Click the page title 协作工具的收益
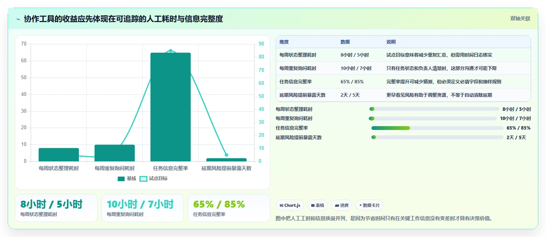This screenshot has height=237, width=546. (123, 19)
